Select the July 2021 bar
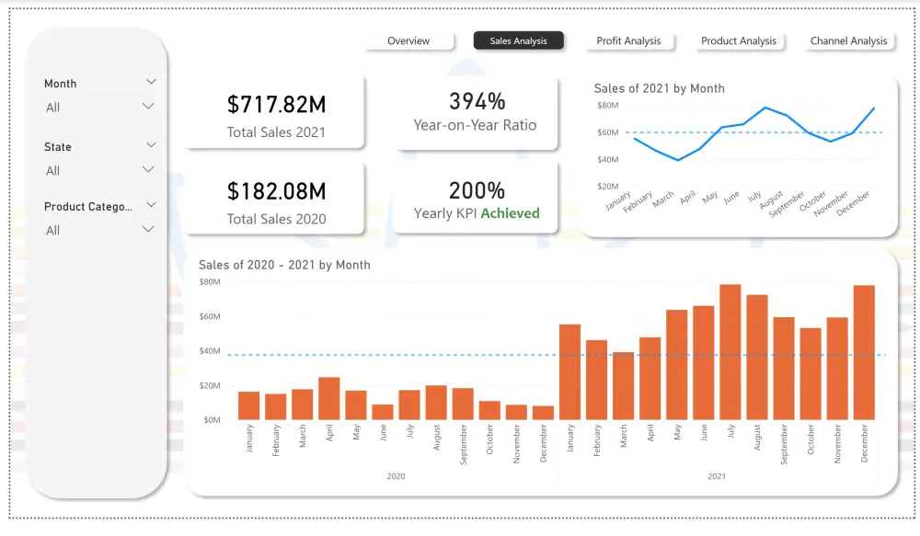Viewport: 920px width, 536px height. tap(730, 352)
